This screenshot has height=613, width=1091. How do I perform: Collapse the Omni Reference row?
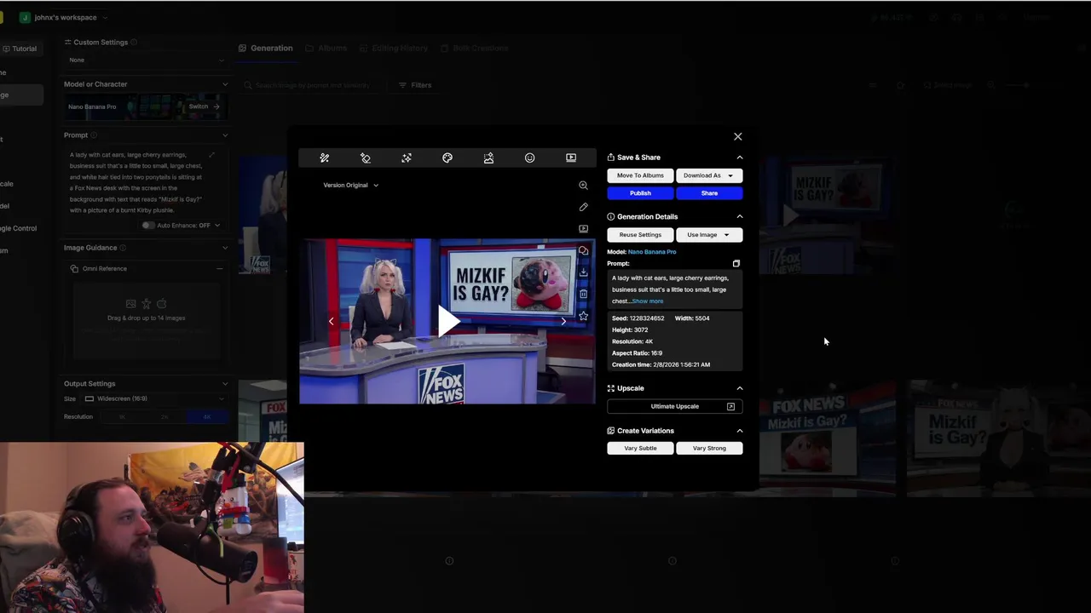(x=219, y=269)
